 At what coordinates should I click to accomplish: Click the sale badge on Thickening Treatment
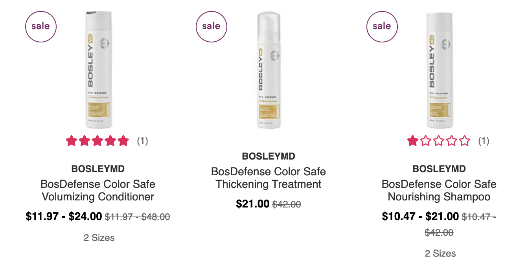point(212,26)
